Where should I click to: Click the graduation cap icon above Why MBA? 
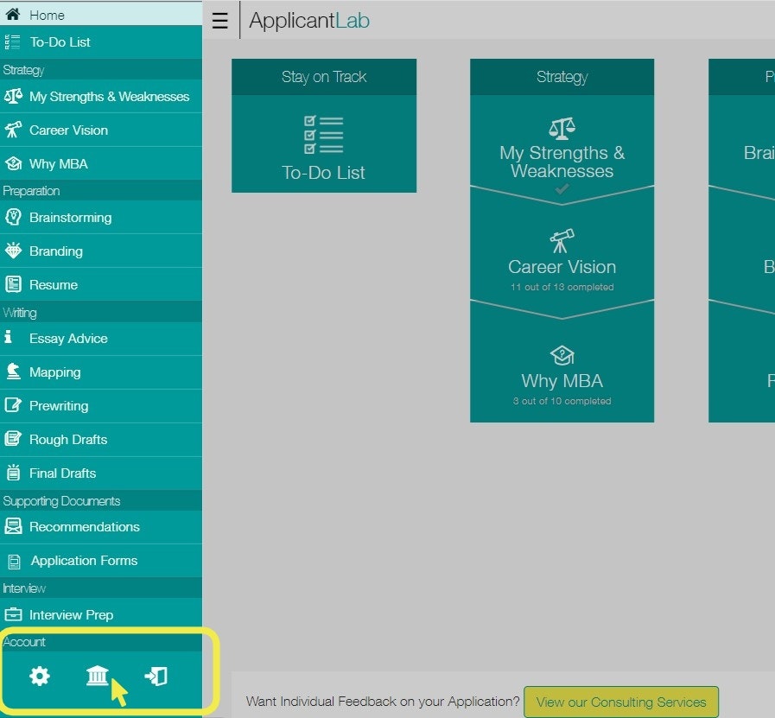562,355
